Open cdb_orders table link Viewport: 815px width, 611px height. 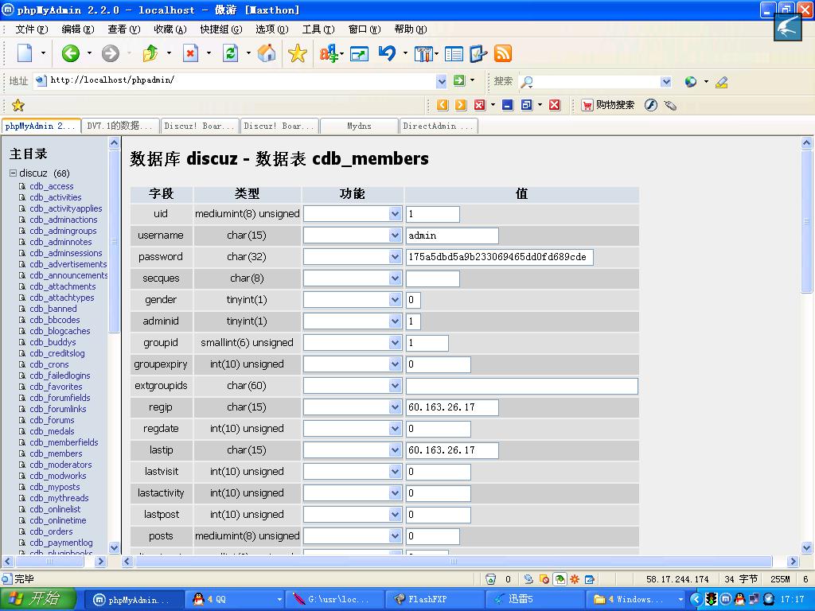[51, 531]
